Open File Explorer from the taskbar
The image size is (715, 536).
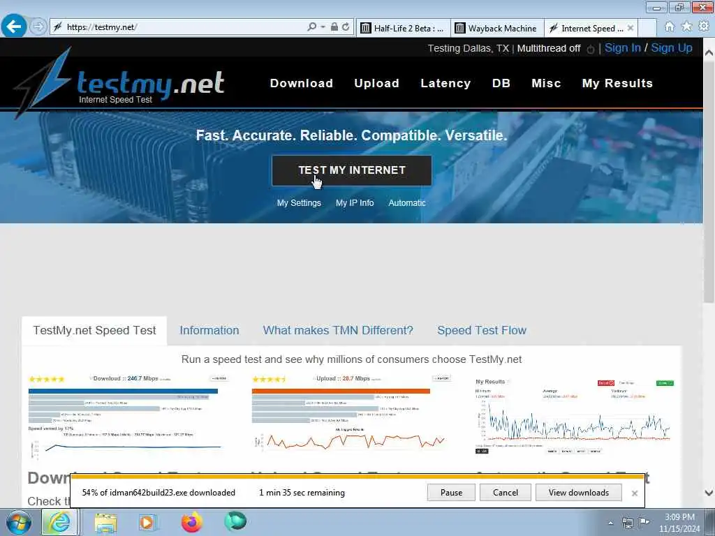[106, 522]
